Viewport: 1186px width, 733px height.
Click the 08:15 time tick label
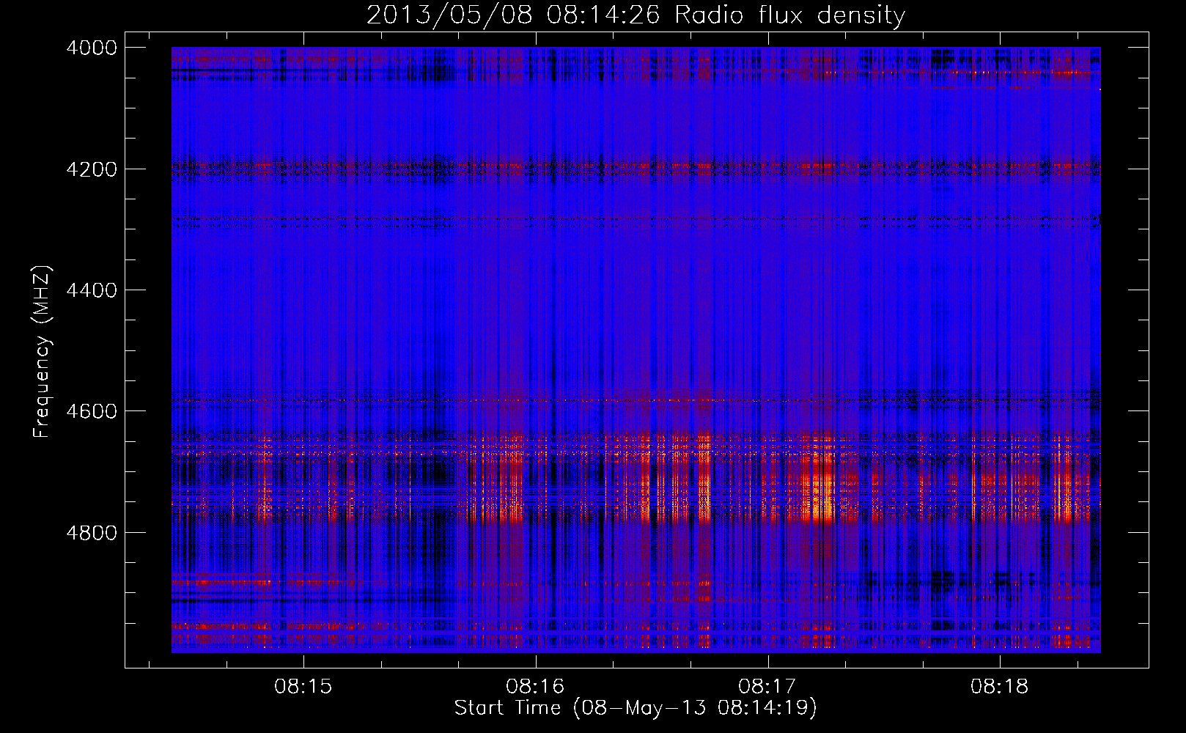pyautogui.click(x=303, y=687)
